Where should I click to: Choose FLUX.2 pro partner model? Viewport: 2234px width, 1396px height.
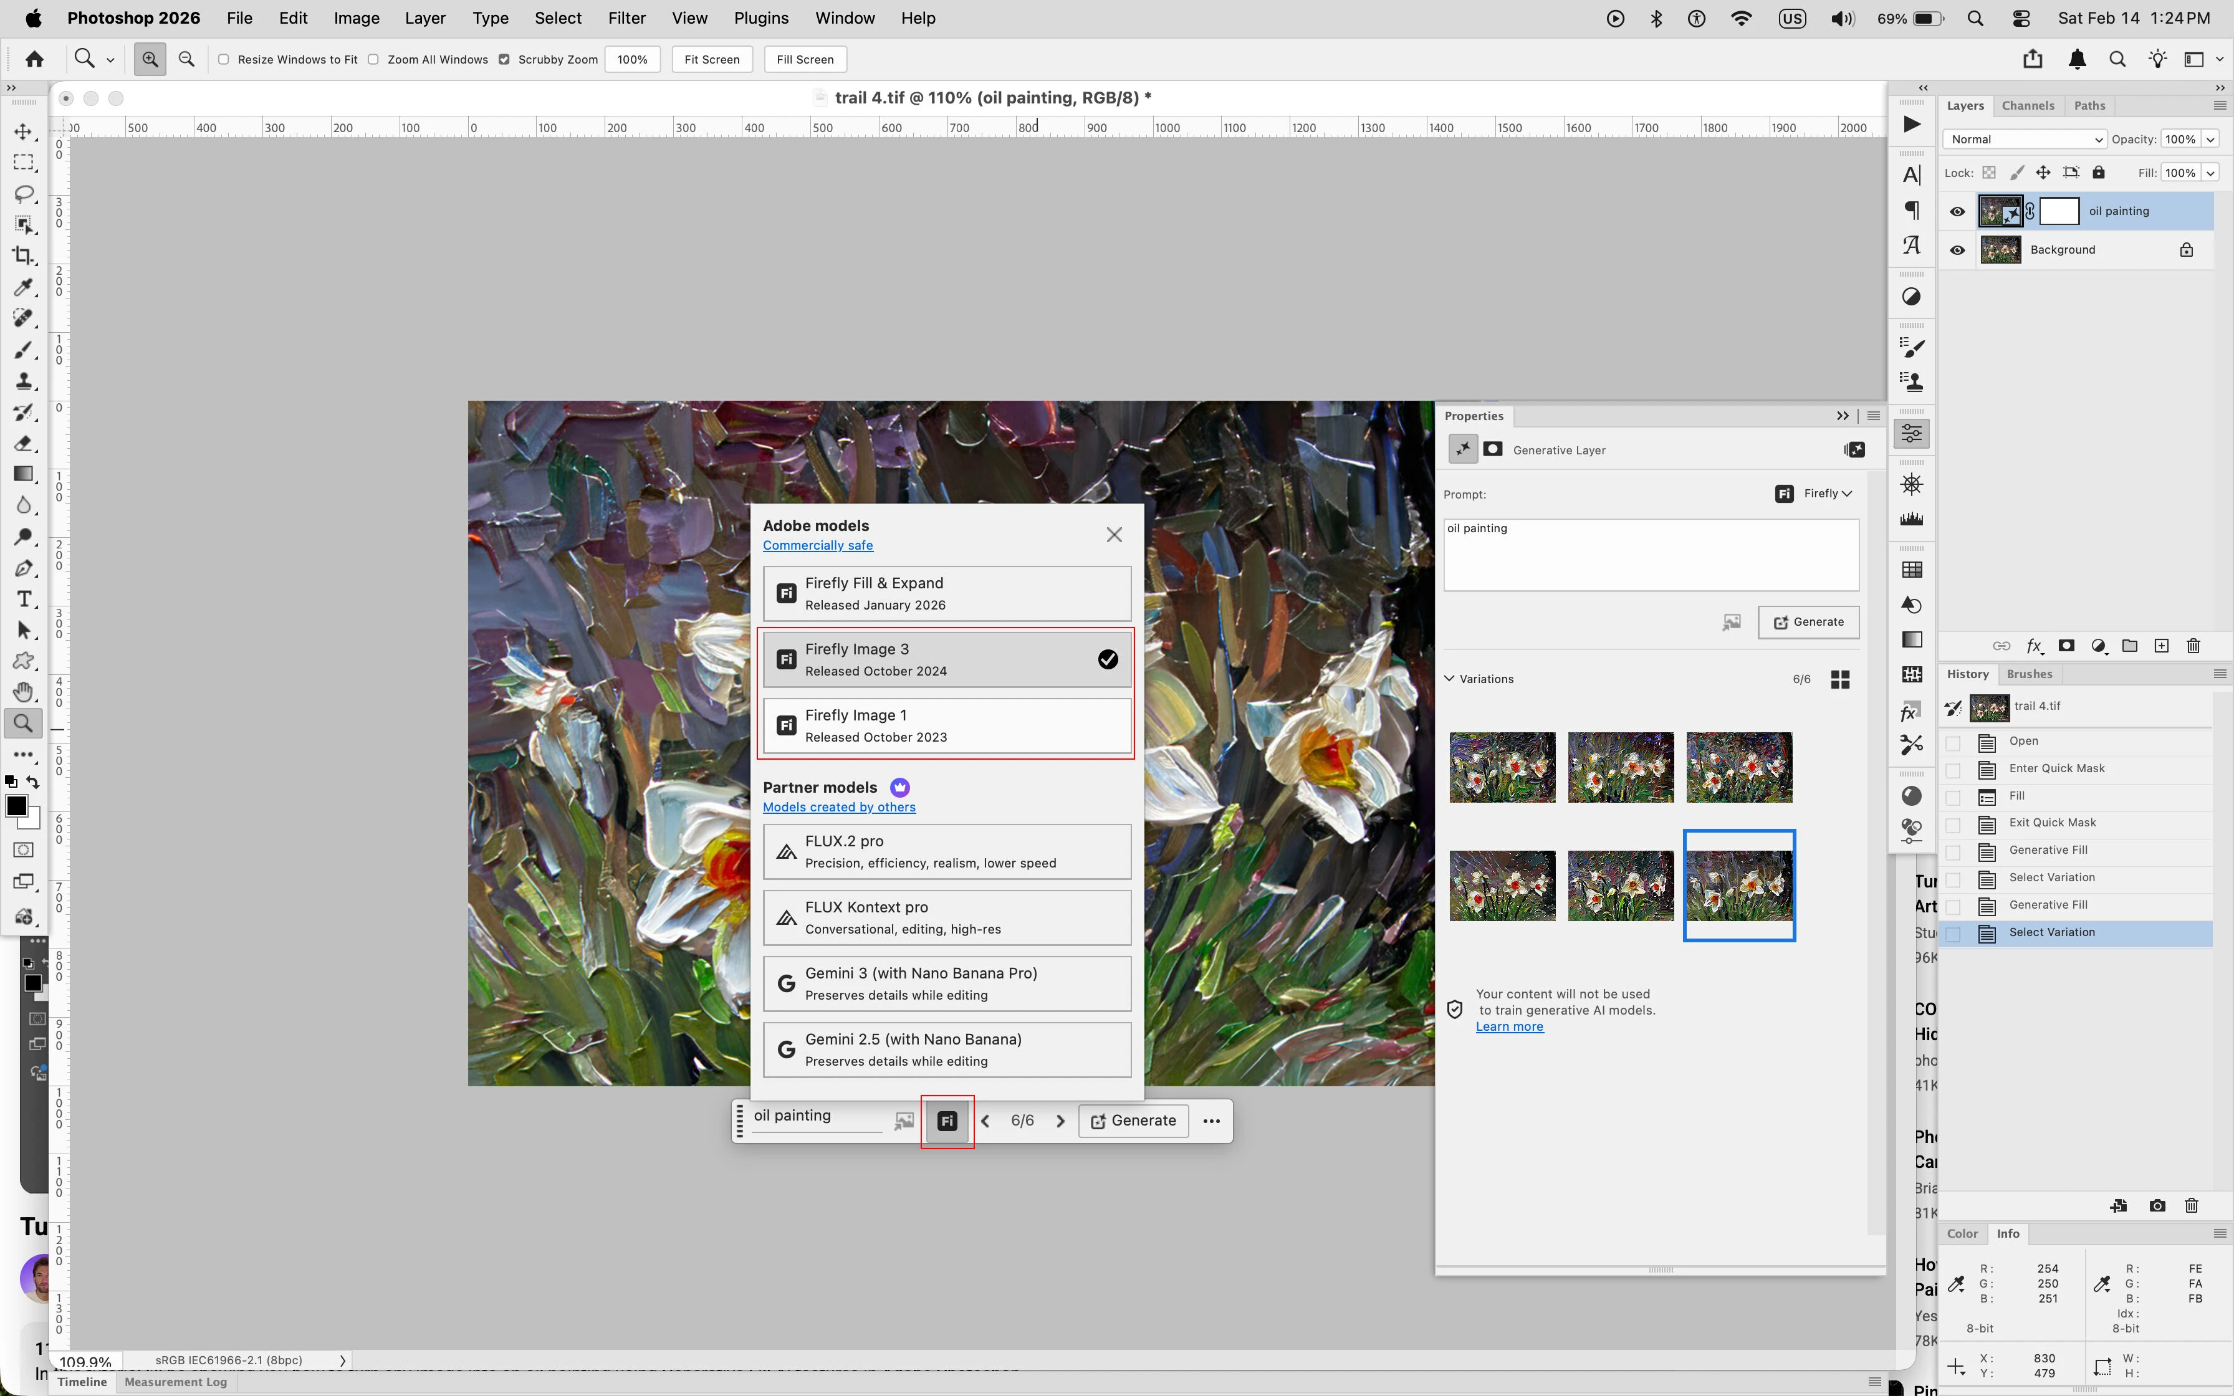[x=946, y=851]
